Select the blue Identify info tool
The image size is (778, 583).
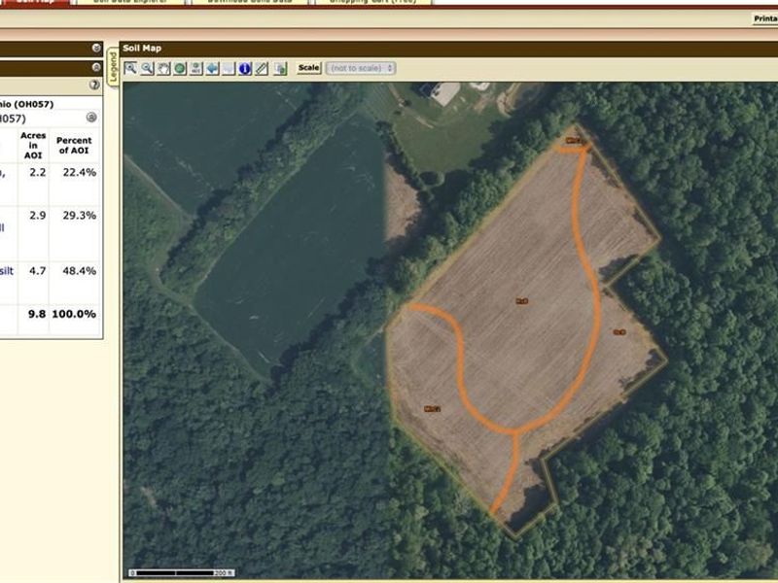[x=245, y=69]
